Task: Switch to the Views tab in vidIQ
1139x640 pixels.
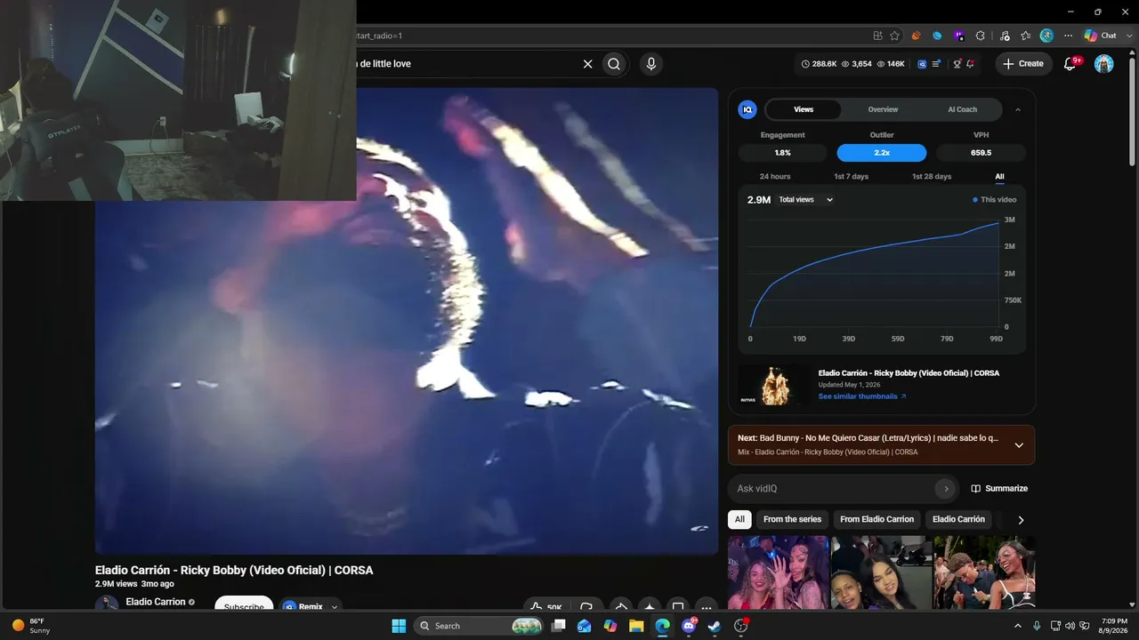Action: pos(804,109)
